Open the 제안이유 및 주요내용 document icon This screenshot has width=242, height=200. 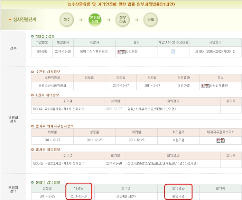[x=173, y=52]
